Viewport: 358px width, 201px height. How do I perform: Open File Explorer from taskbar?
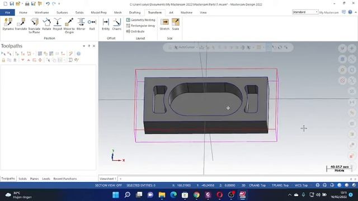point(162,195)
